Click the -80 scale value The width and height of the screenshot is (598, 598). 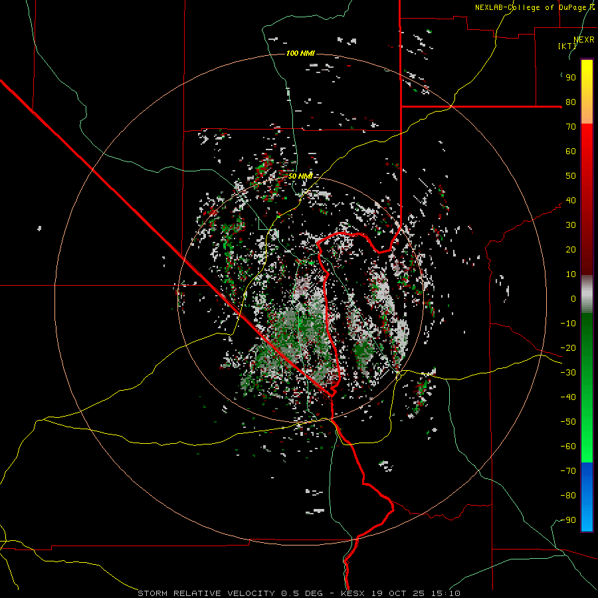[x=568, y=496]
